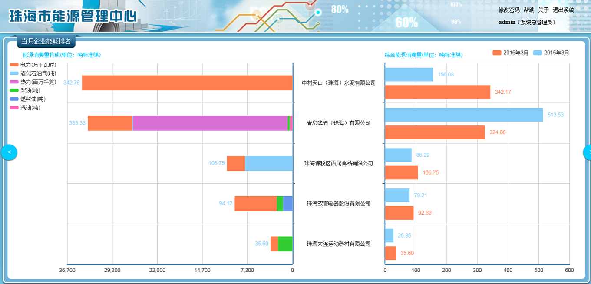Click the light-blue 液化石油气 bar for 西尾食品
591x284 pixels.
click(268, 163)
